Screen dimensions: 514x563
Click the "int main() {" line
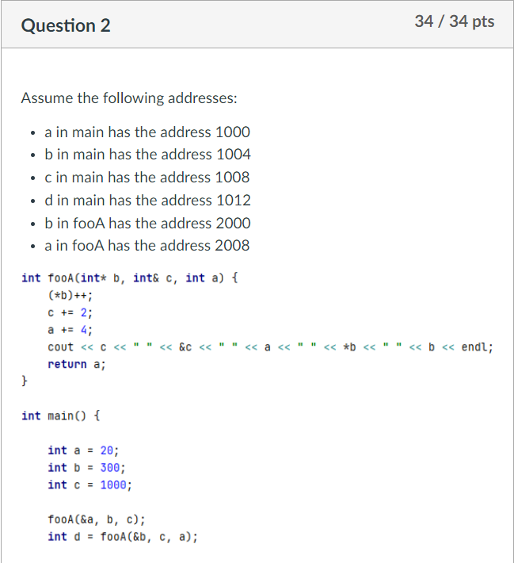coord(61,416)
